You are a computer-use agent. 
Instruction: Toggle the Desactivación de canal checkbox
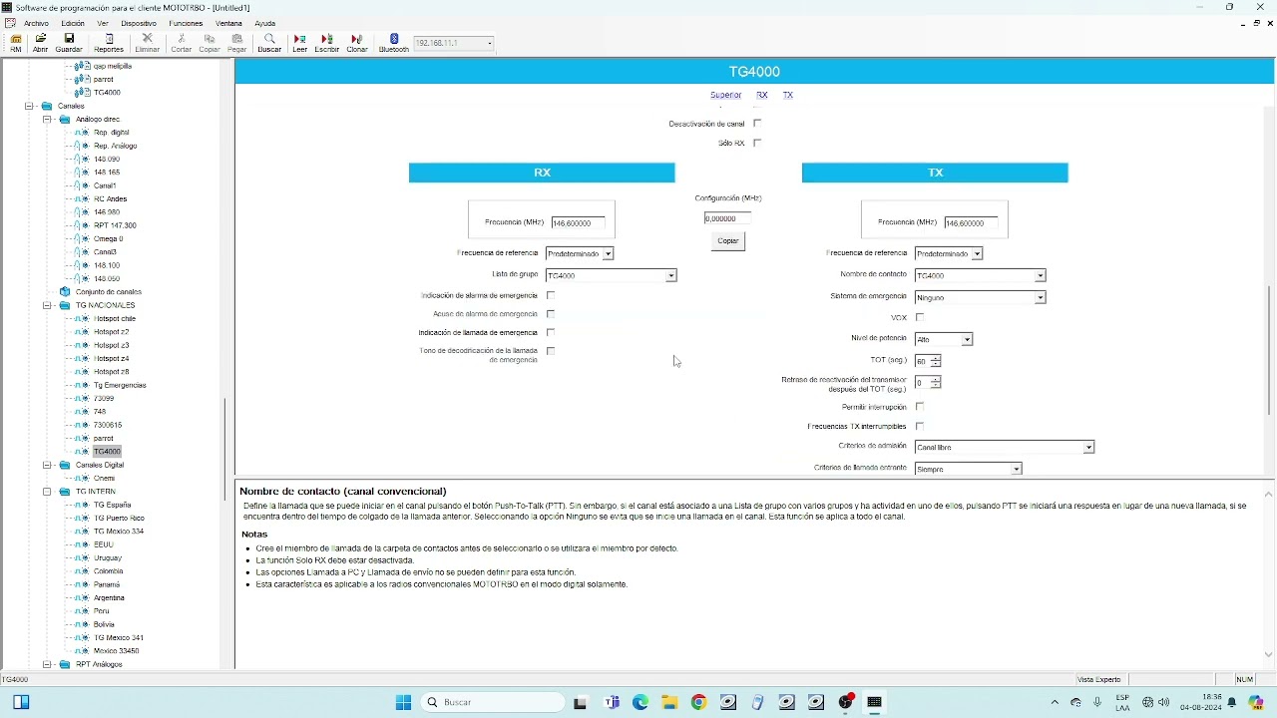tap(757, 124)
